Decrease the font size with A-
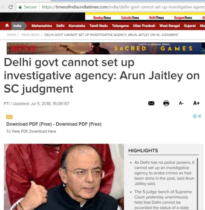 tap(181, 103)
